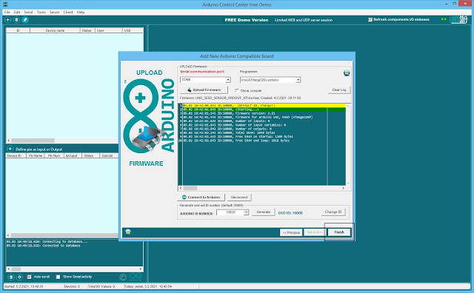Click the Generate ID button
The image size is (474, 293).
[x=264, y=212]
